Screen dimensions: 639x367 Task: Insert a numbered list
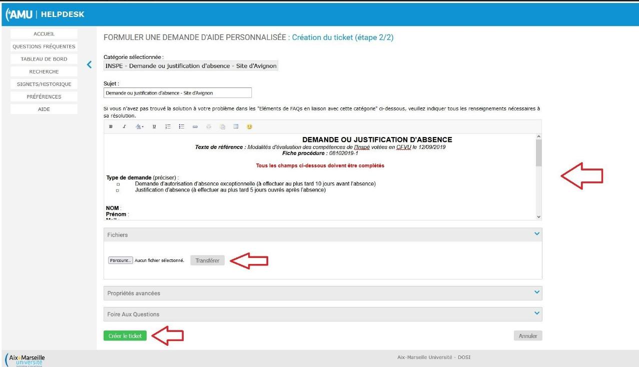coord(168,127)
